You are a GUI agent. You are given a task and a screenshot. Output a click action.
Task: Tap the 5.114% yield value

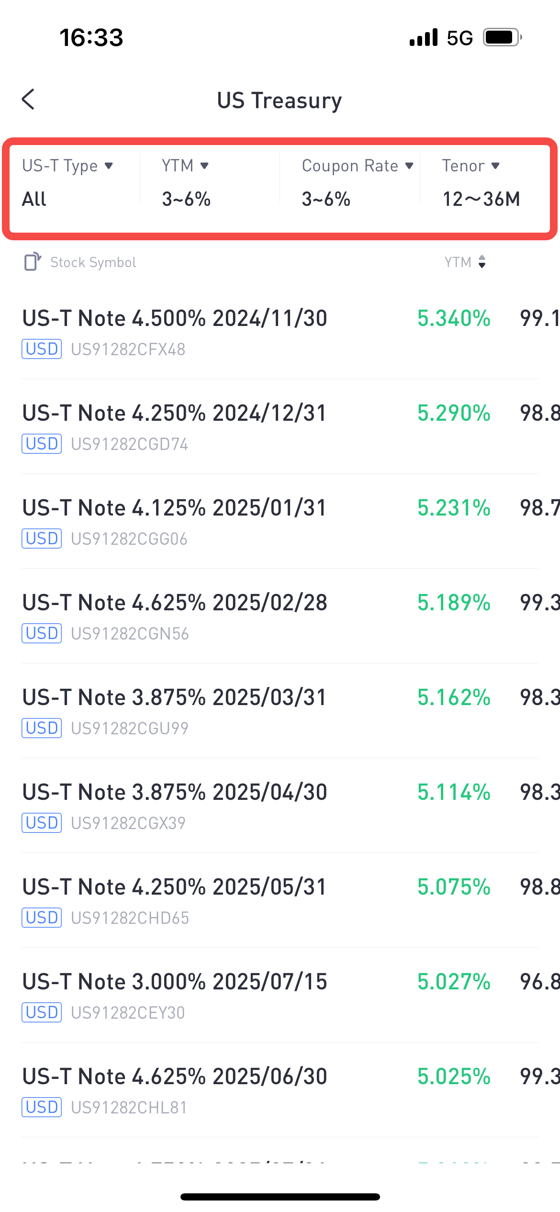454,792
